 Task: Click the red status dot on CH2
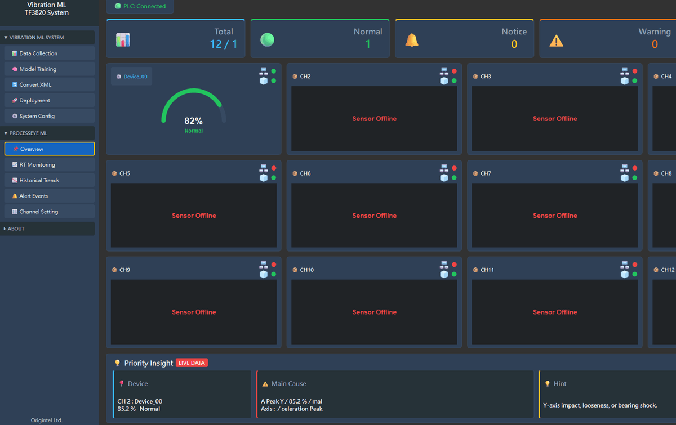[454, 71]
